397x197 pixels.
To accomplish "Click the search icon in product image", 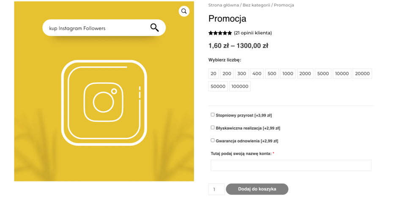I will click(x=155, y=28).
